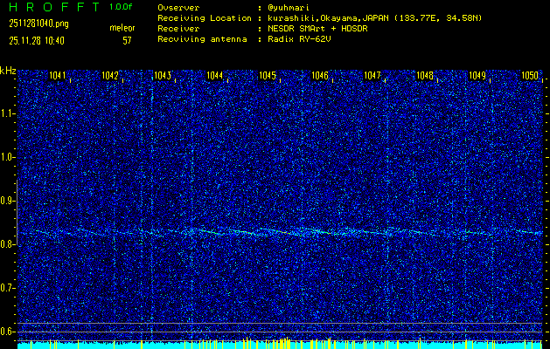Click the meteor label
Viewport: 550px width, 349px height.
coord(122,28)
